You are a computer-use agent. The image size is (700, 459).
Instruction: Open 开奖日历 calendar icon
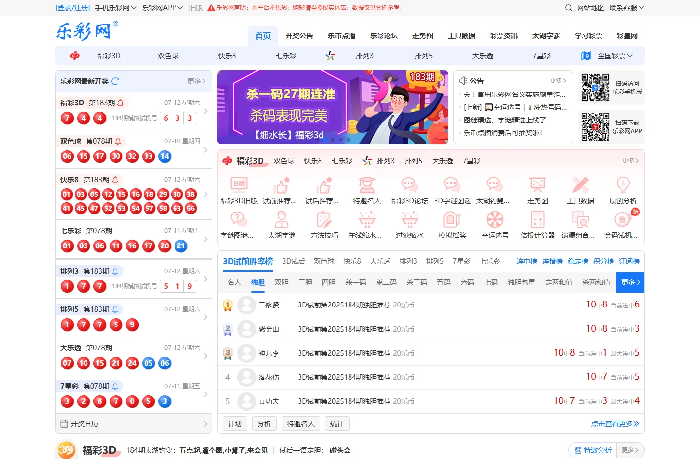pyautogui.click(x=64, y=424)
